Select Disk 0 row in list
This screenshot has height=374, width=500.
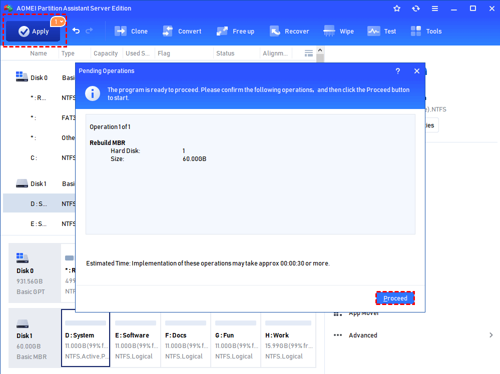click(x=39, y=77)
